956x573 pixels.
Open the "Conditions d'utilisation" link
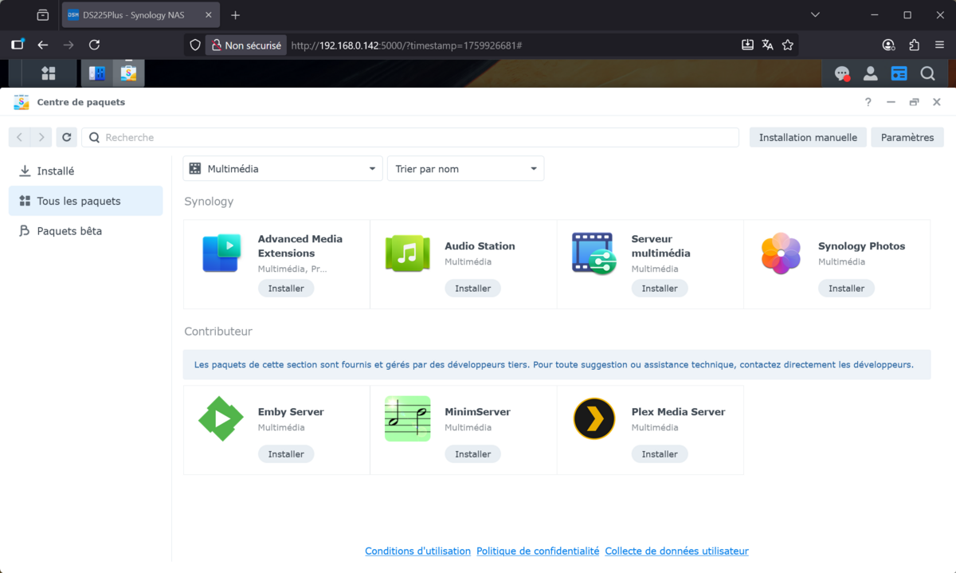417,551
